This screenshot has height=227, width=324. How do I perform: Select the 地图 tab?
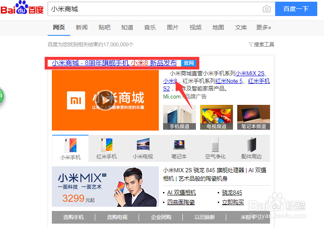tap(218, 27)
